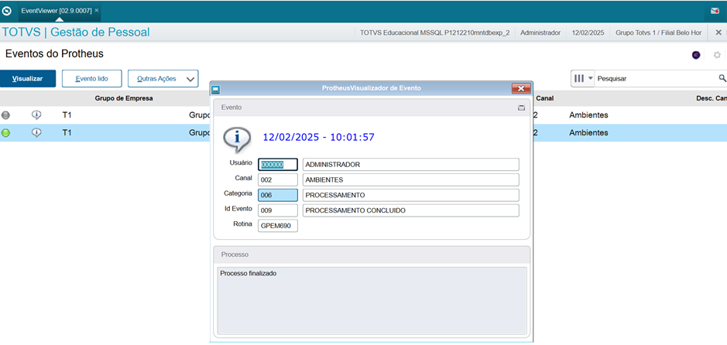Click the TOTVS Educacional MSSQL environment label
The height and width of the screenshot is (345, 727).
pos(434,32)
